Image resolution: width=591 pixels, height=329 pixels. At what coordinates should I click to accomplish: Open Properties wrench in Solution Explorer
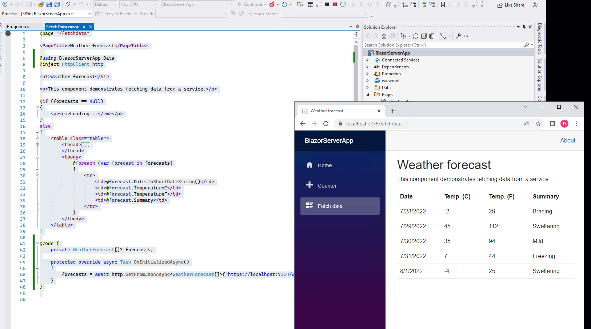click(458, 36)
